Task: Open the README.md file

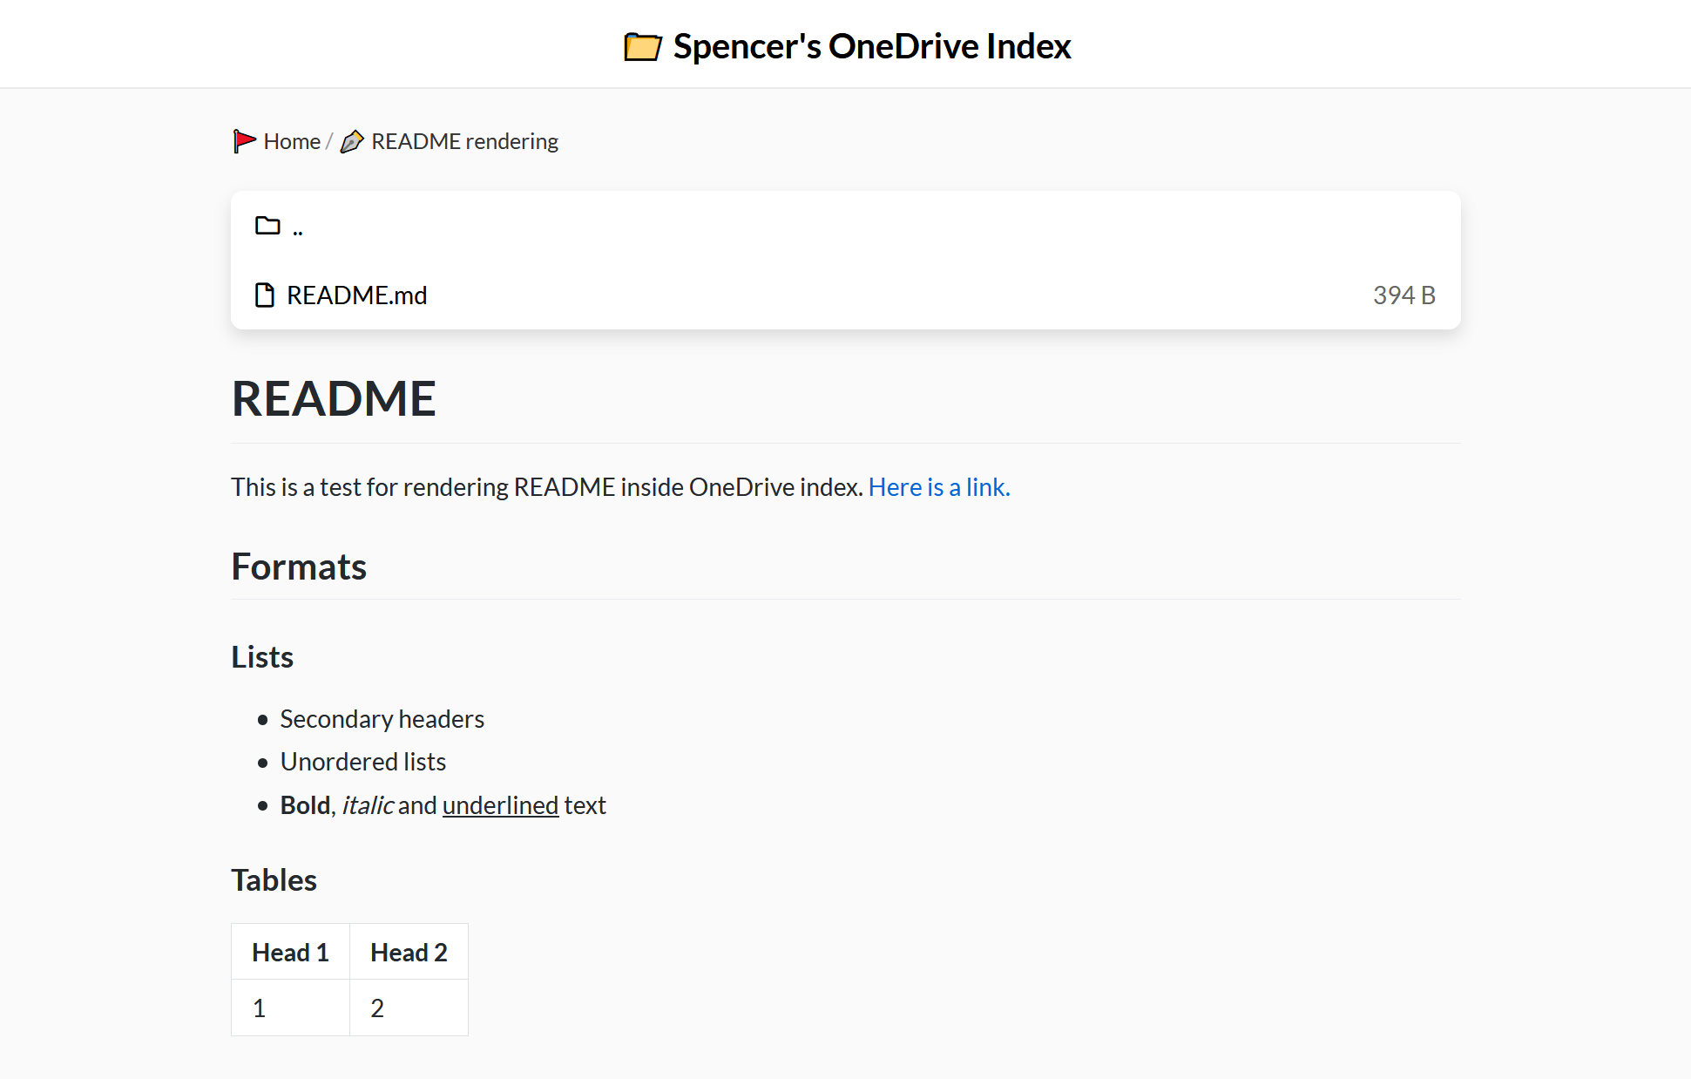Action: pyautogui.click(x=356, y=295)
